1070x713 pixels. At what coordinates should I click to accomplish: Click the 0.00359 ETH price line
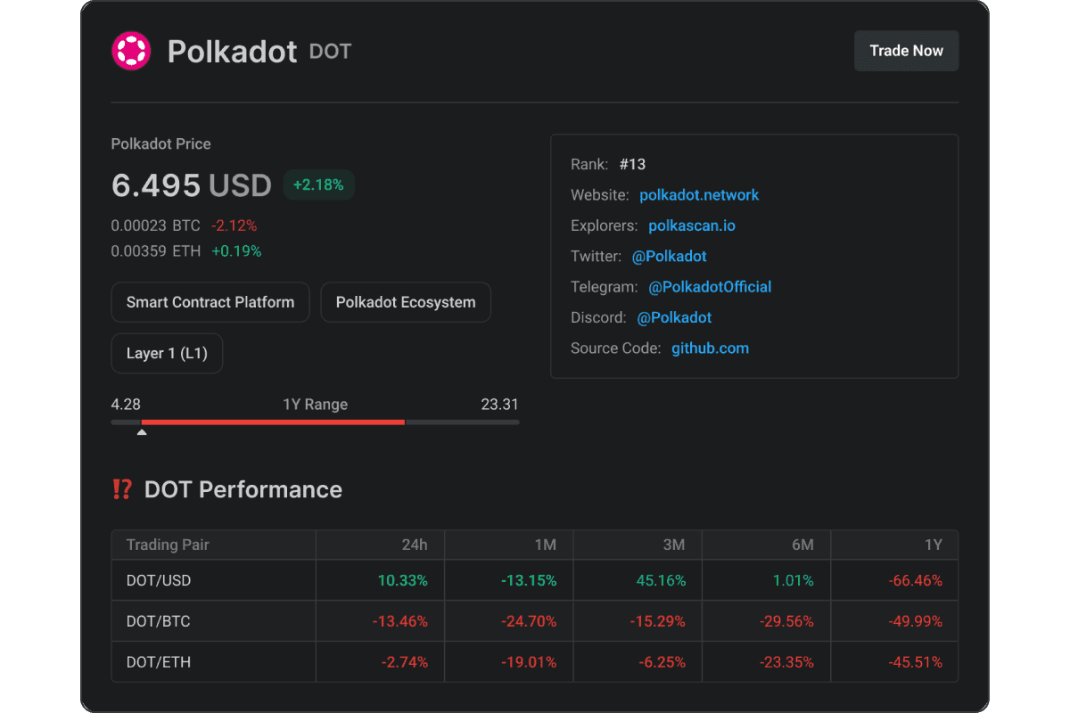click(x=155, y=251)
